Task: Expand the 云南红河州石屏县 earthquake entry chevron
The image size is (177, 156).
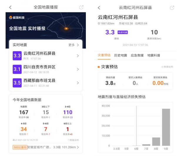Action: [78, 56]
